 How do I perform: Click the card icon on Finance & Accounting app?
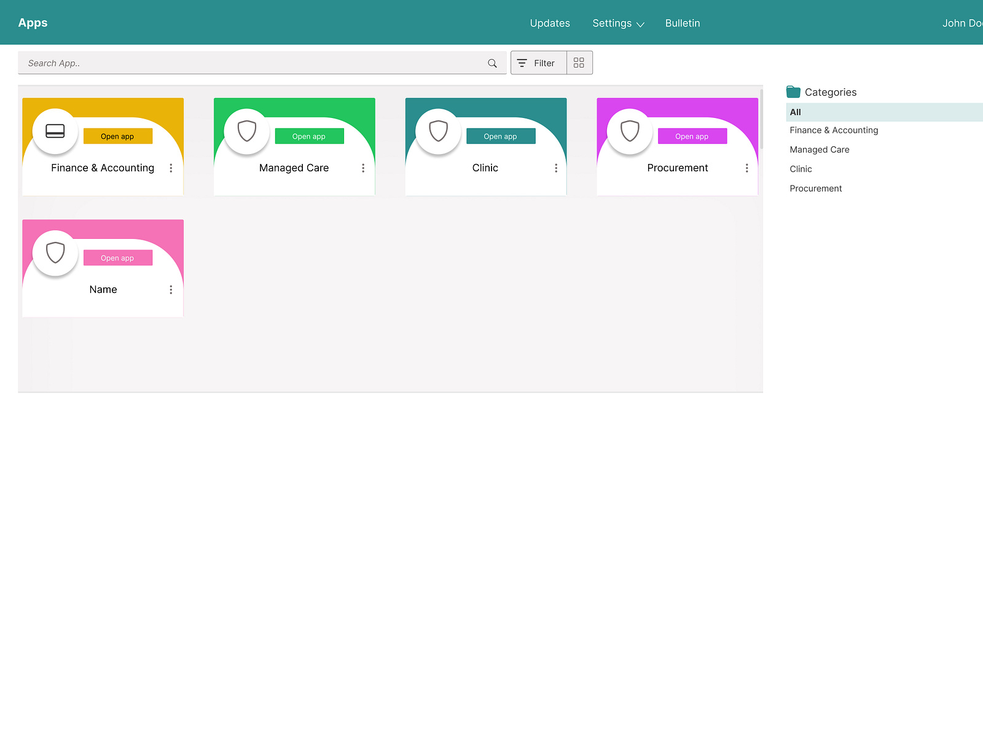54,130
